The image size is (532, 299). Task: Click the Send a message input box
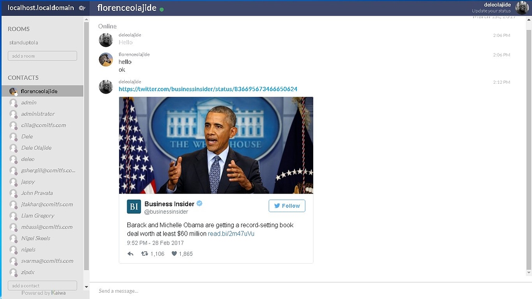tap(311, 291)
